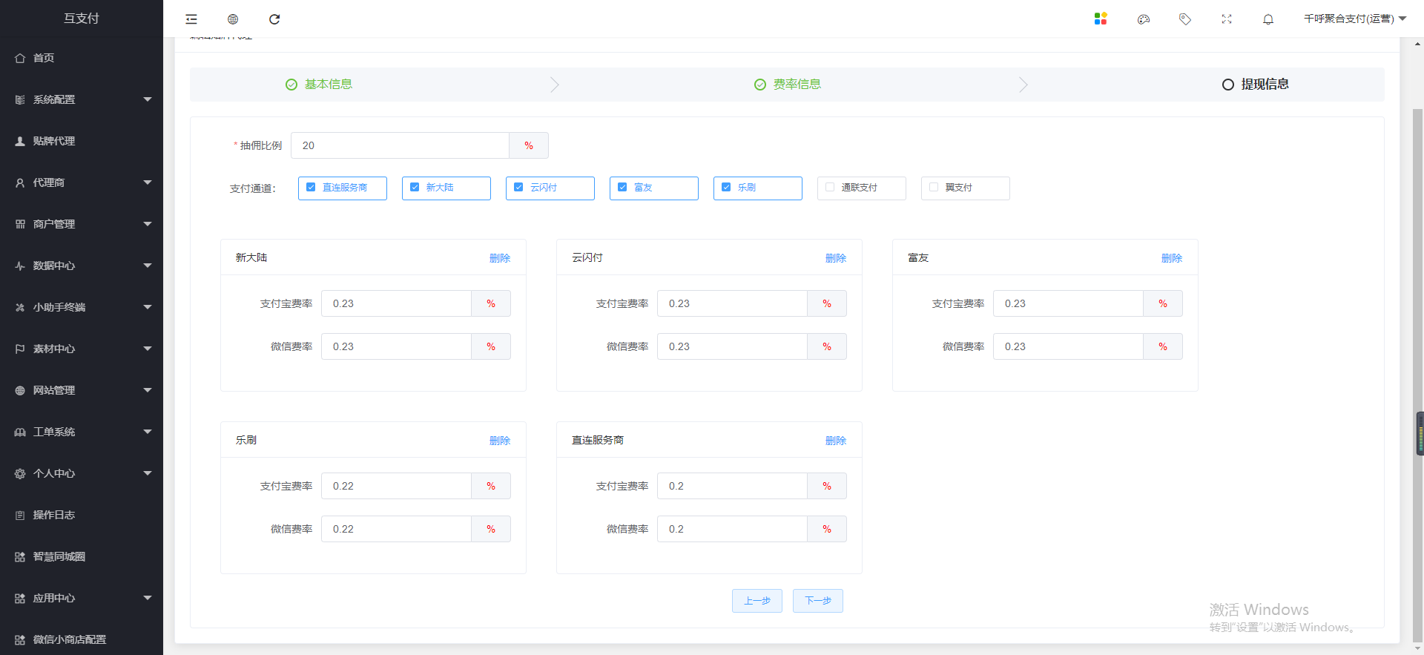Image resolution: width=1424 pixels, height=655 pixels.
Task: Edit 直连服务商 微信费率 input
Action: pos(732,529)
